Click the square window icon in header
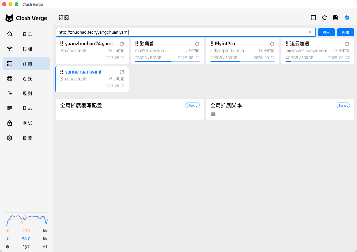The height and width of the screenshot is (252, 357). point(313,17)
